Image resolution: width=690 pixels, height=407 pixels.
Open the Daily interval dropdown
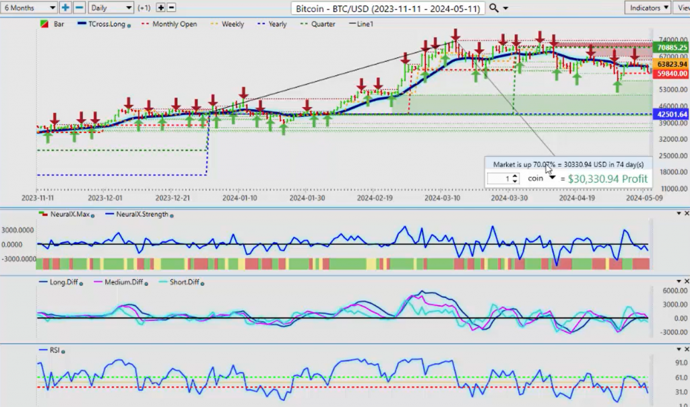(x=111, y=7)
